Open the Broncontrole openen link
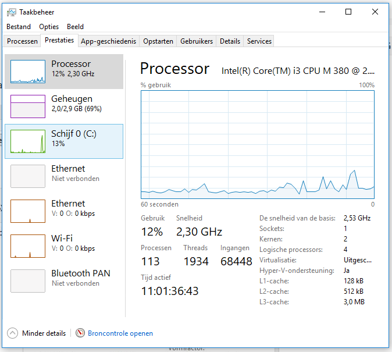The width and height of the screenshot is (392, 352). pos(120,333)
